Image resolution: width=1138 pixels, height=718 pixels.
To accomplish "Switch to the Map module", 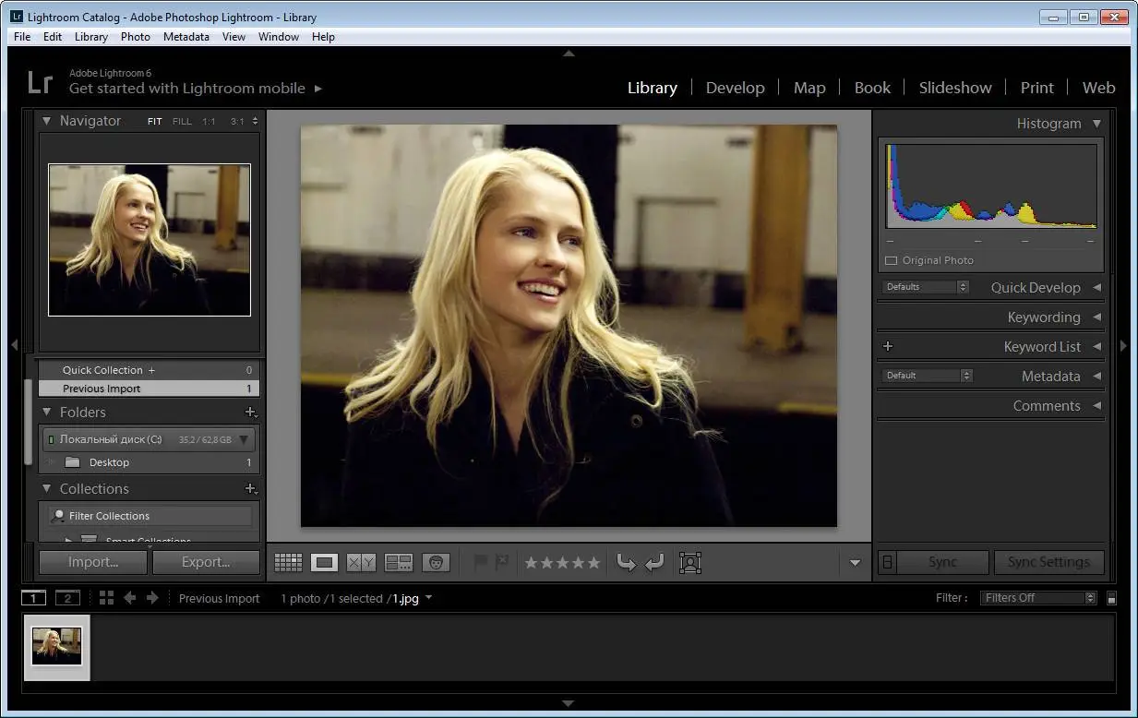I will (809, 88).
